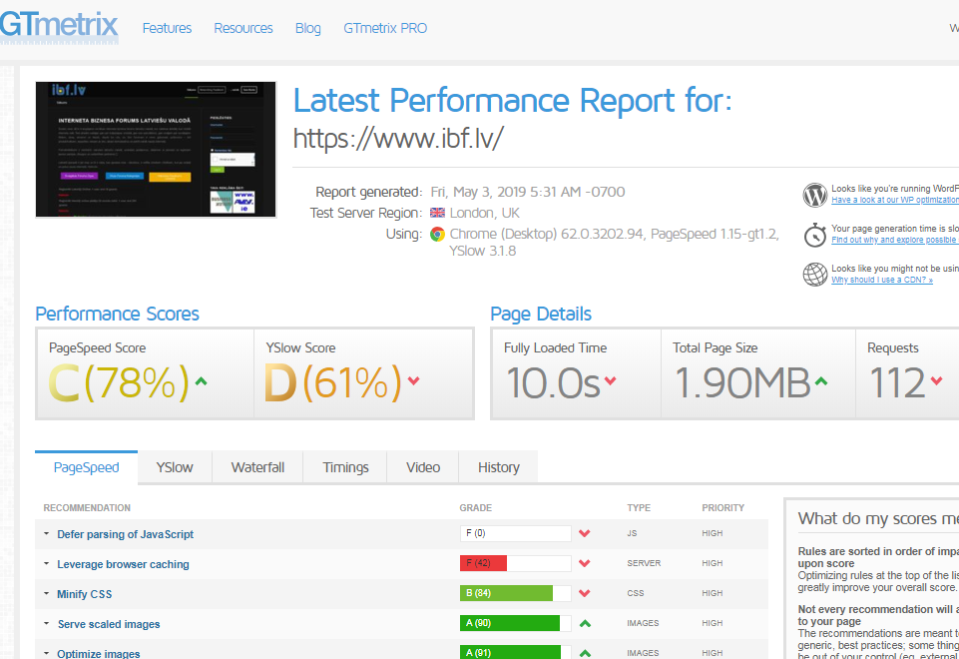Click the Leverage browser caching grade bar
959x659 pixels.
pos(515,564)
